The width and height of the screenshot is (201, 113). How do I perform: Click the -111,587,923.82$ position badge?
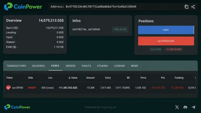tap(174, 49)
